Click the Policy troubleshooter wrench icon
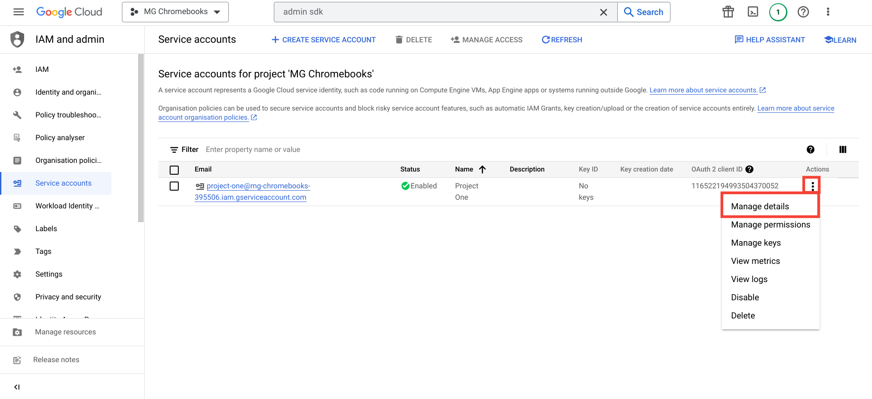 click(17, 115)
